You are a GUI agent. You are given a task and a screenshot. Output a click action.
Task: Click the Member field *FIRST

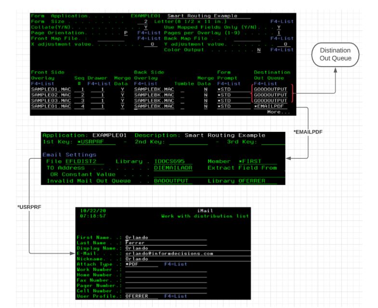258,162
